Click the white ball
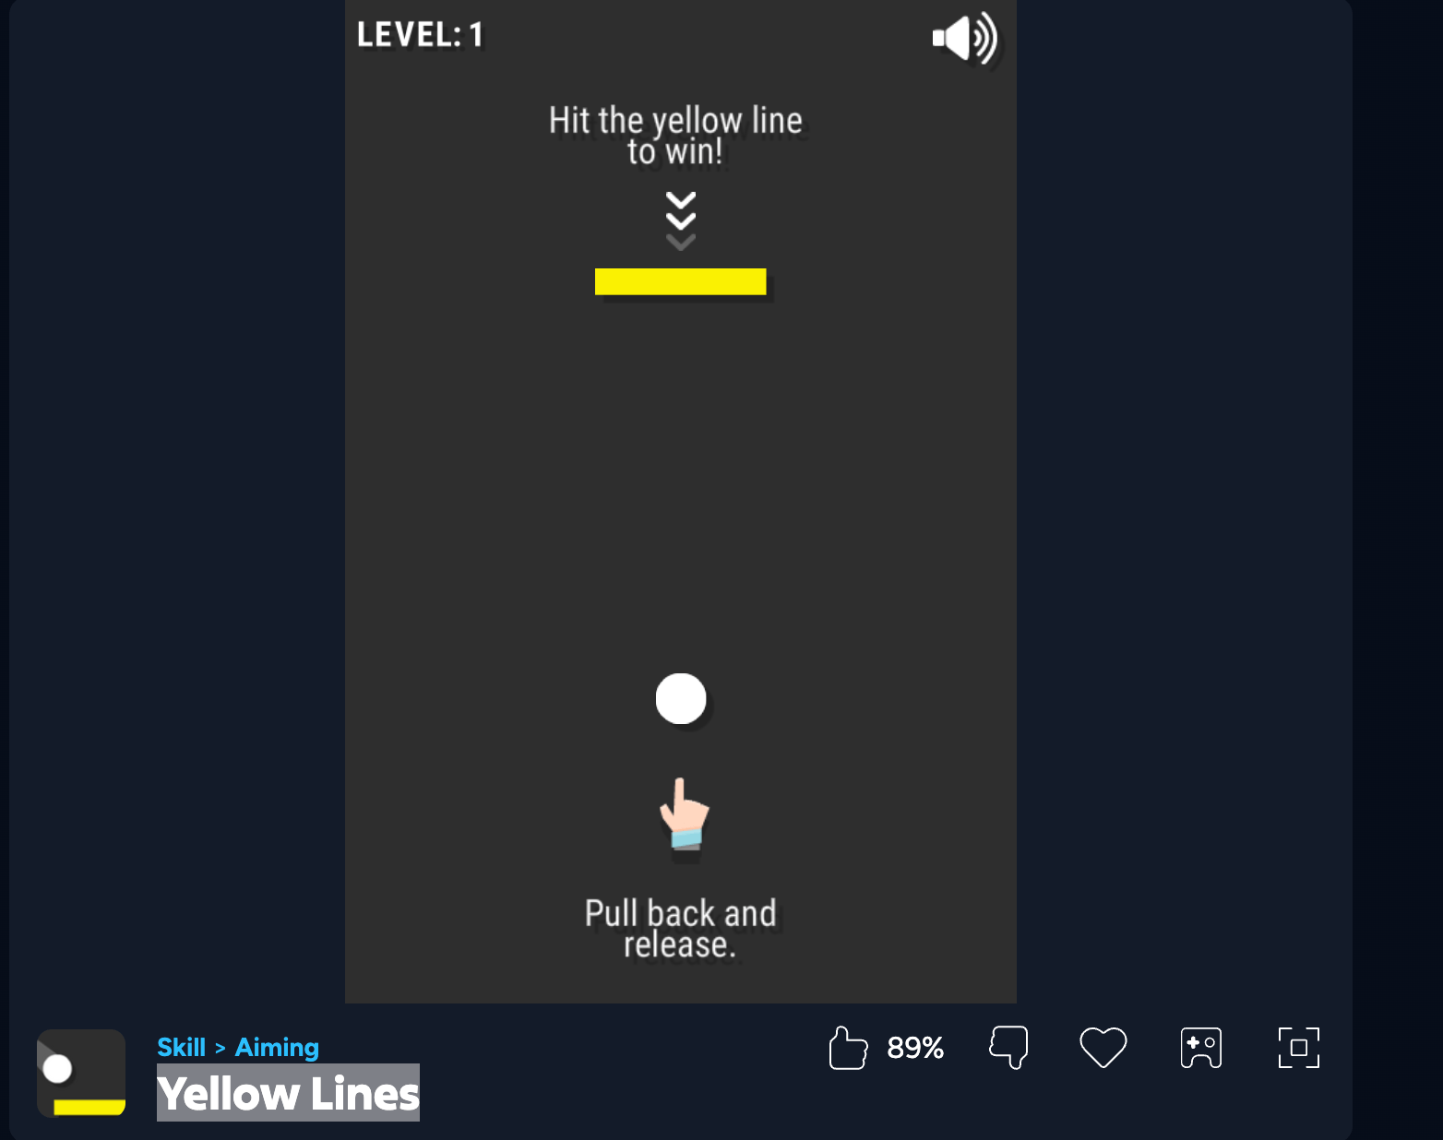The image size is (1443, 1140). point(681,698)
